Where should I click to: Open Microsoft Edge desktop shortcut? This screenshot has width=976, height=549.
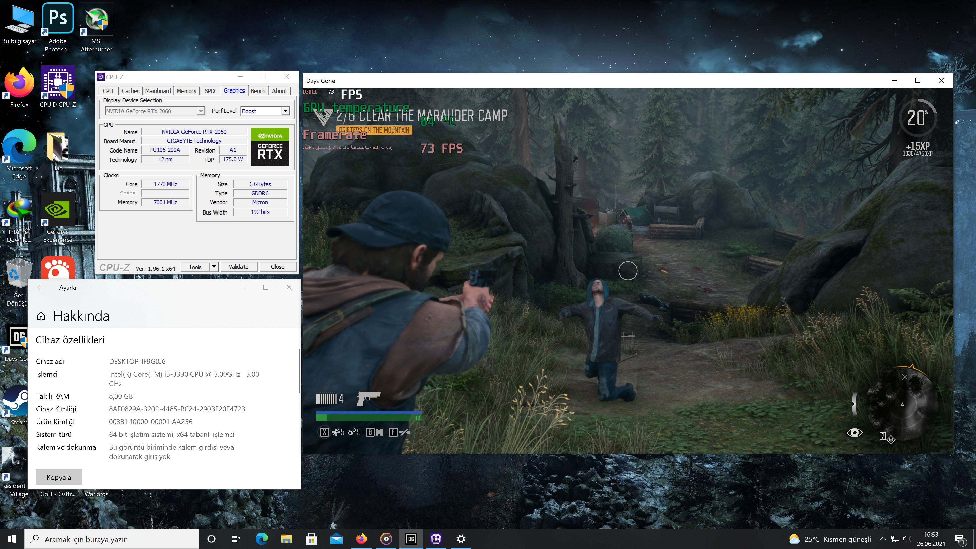pos(19,155)
